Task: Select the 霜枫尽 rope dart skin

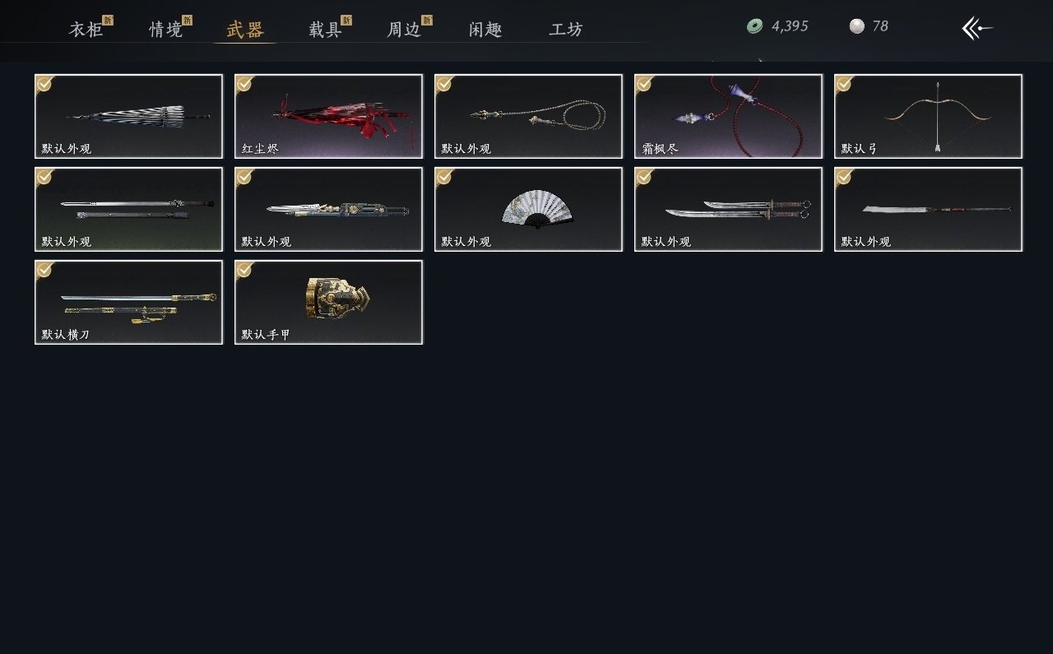Action: (x=728, y=116)
